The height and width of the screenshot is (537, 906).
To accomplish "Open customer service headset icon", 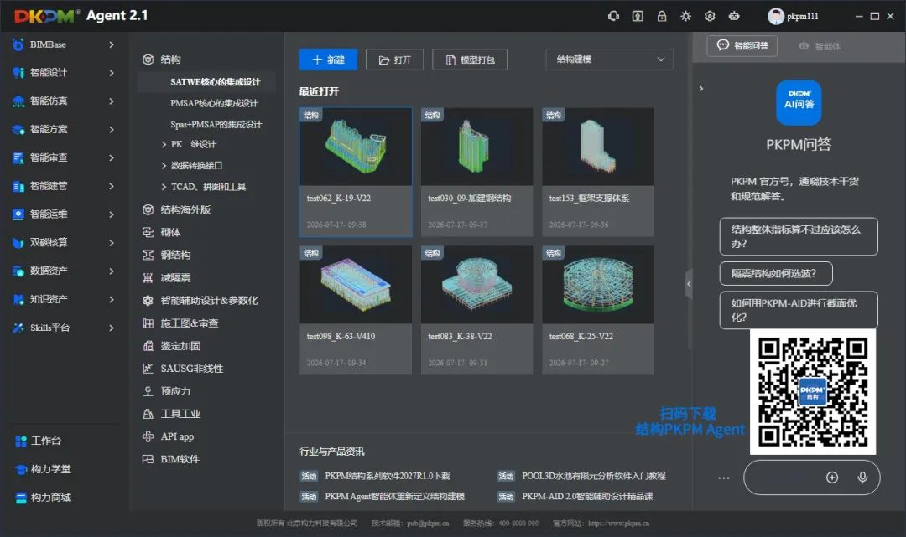I will point(613,16).
